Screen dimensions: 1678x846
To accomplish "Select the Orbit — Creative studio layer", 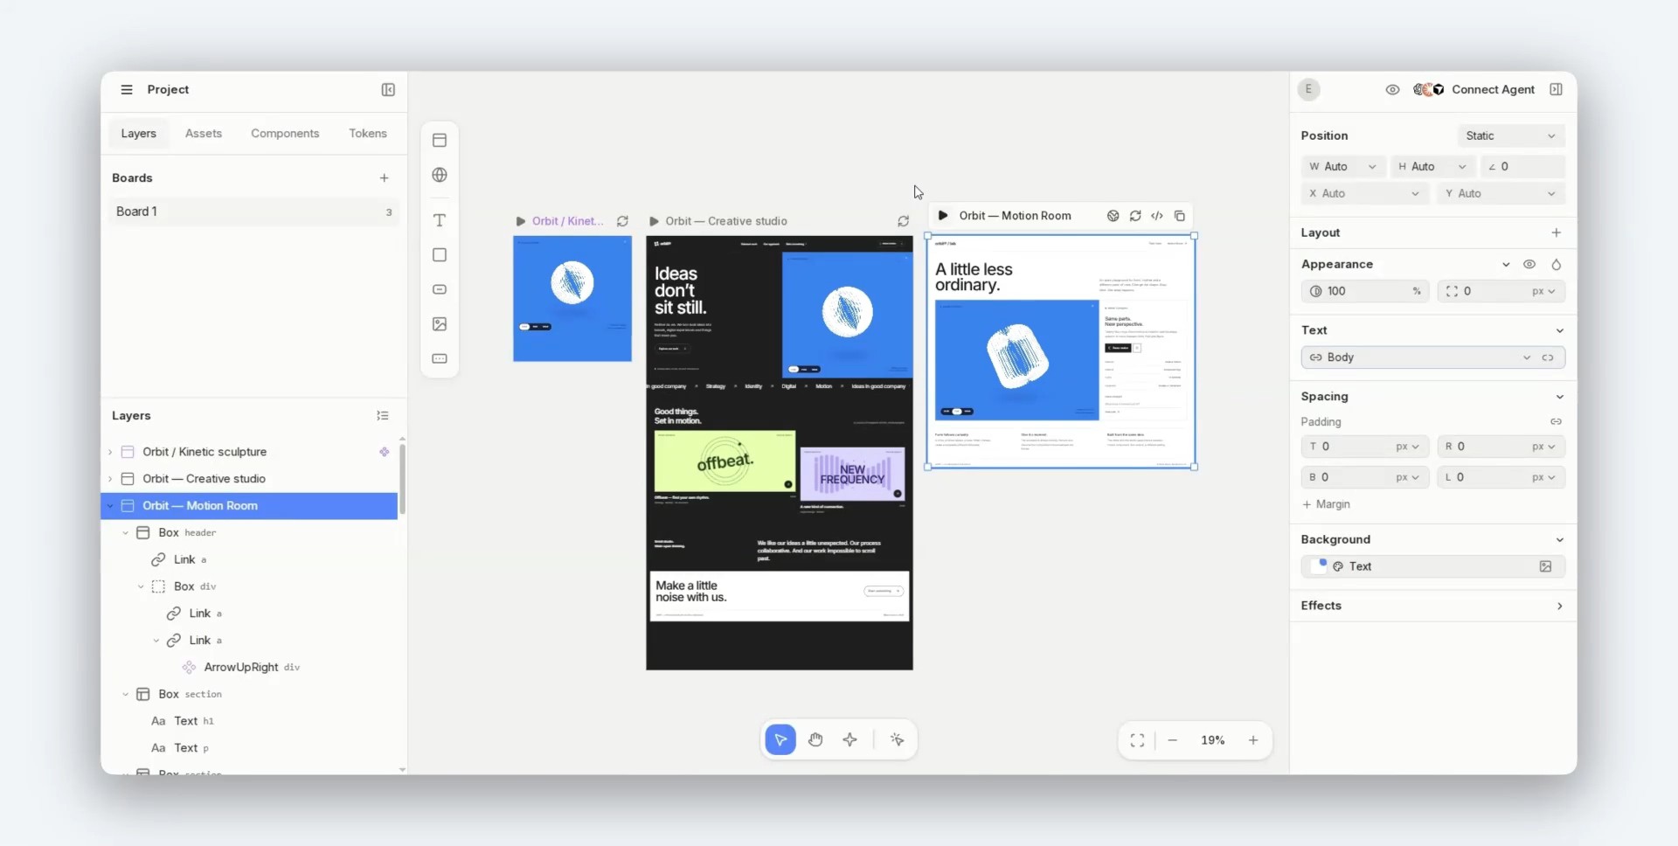I will point(250,480).
